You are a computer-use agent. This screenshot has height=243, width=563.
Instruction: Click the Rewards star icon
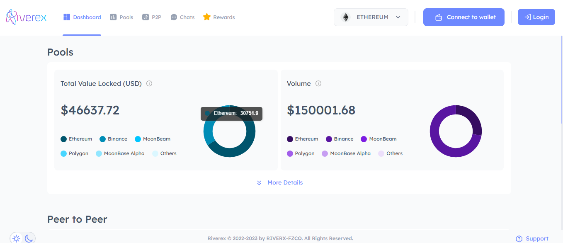(x=207, y=17)
